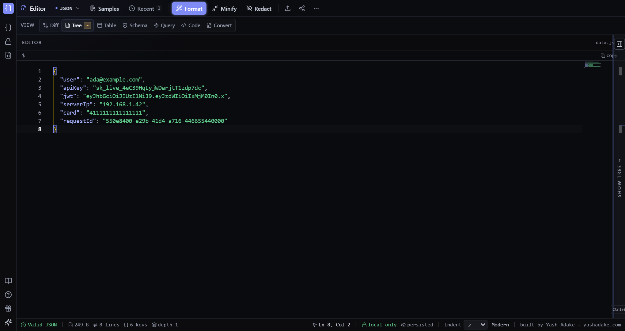Click the code minimap preview
Viewport: 625px width, 331px height.
pyautogui.click(x=593, y=64)
